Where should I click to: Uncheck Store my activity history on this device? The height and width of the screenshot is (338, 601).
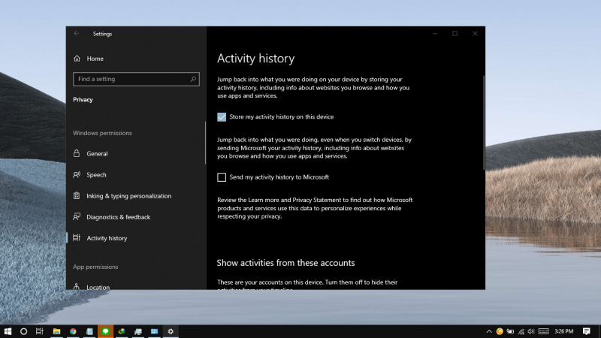click(222, 117)
